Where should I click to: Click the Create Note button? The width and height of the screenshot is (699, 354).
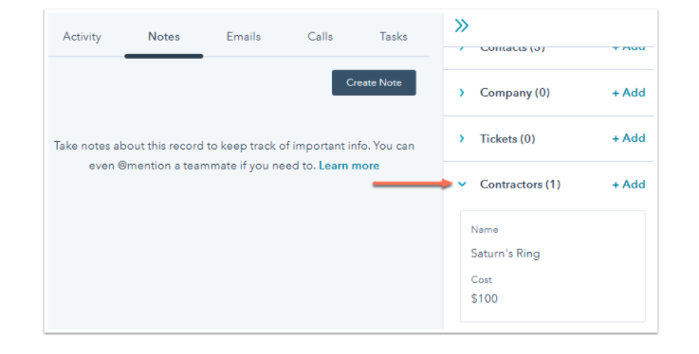tap(374, 82)
